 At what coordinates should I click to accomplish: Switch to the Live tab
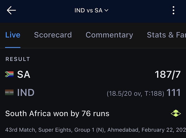point(13,35)
